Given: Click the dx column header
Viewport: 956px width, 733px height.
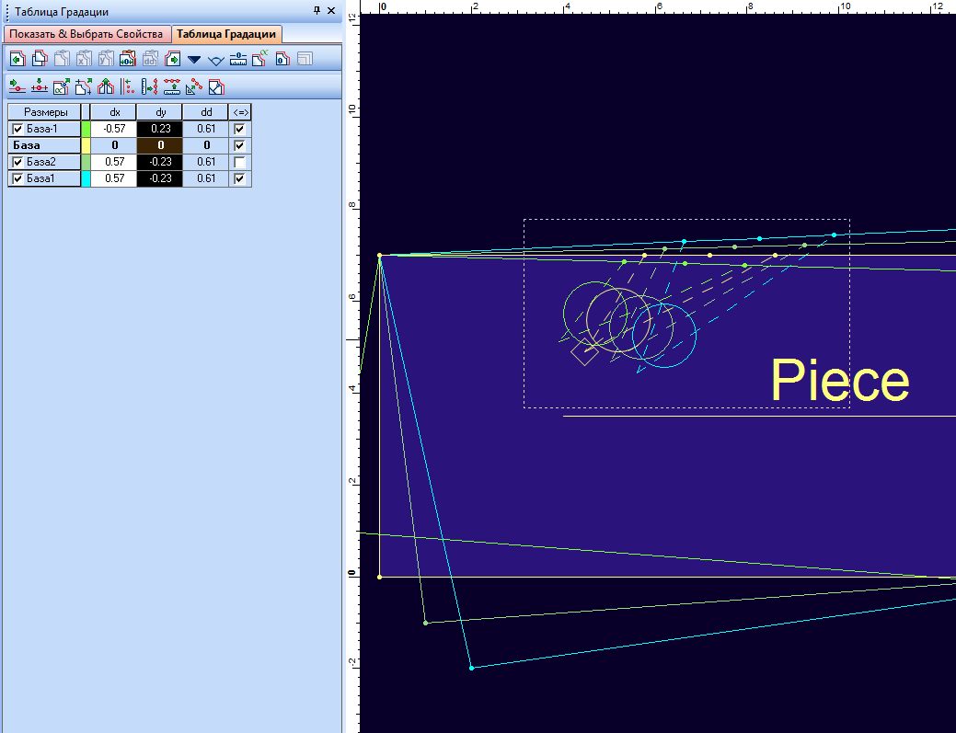Looking at the screenshot, I should click(114, 112).
